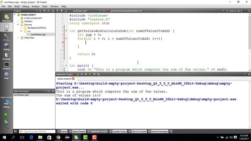Re-run the application from output pane

tap(90, 74)
